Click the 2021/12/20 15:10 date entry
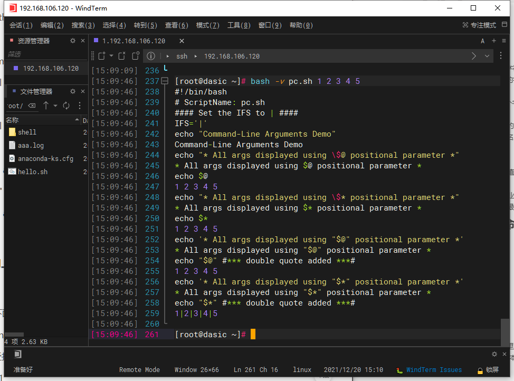Image resolution: width=514 pixels, height=381 pixels. coord(354,370)
